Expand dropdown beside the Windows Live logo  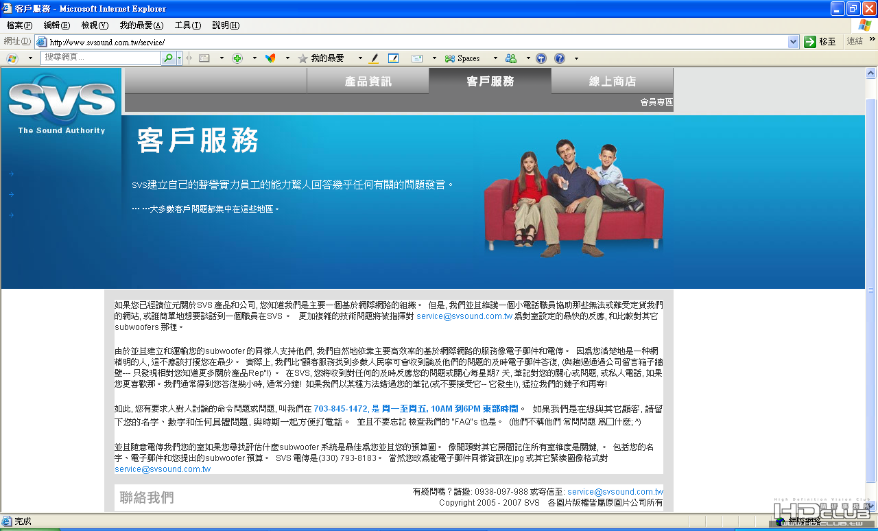click(30, 58)
